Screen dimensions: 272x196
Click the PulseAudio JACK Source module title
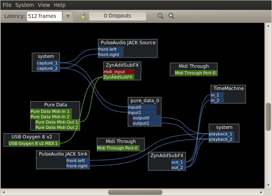(x=128, y=43)
